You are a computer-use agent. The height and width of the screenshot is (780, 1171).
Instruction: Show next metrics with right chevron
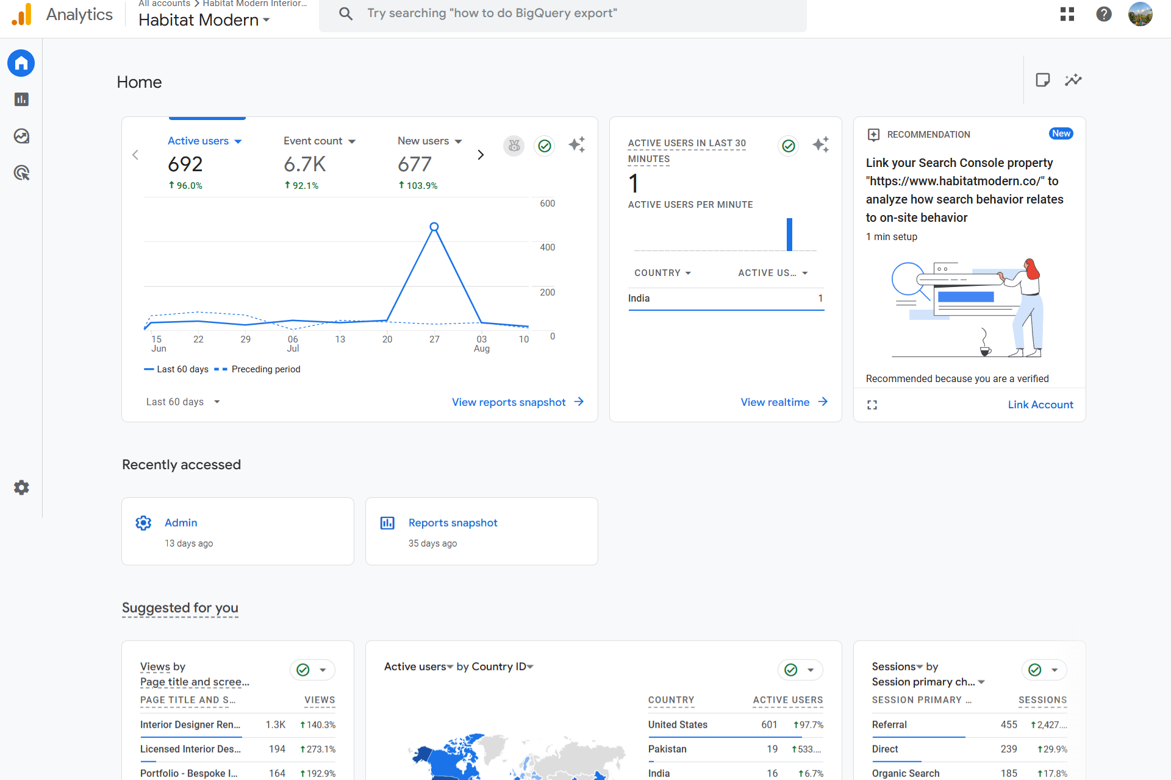coord(481,155)
